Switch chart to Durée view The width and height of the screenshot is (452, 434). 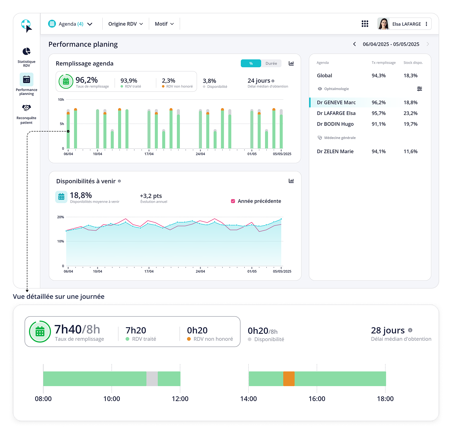(271, 63)
